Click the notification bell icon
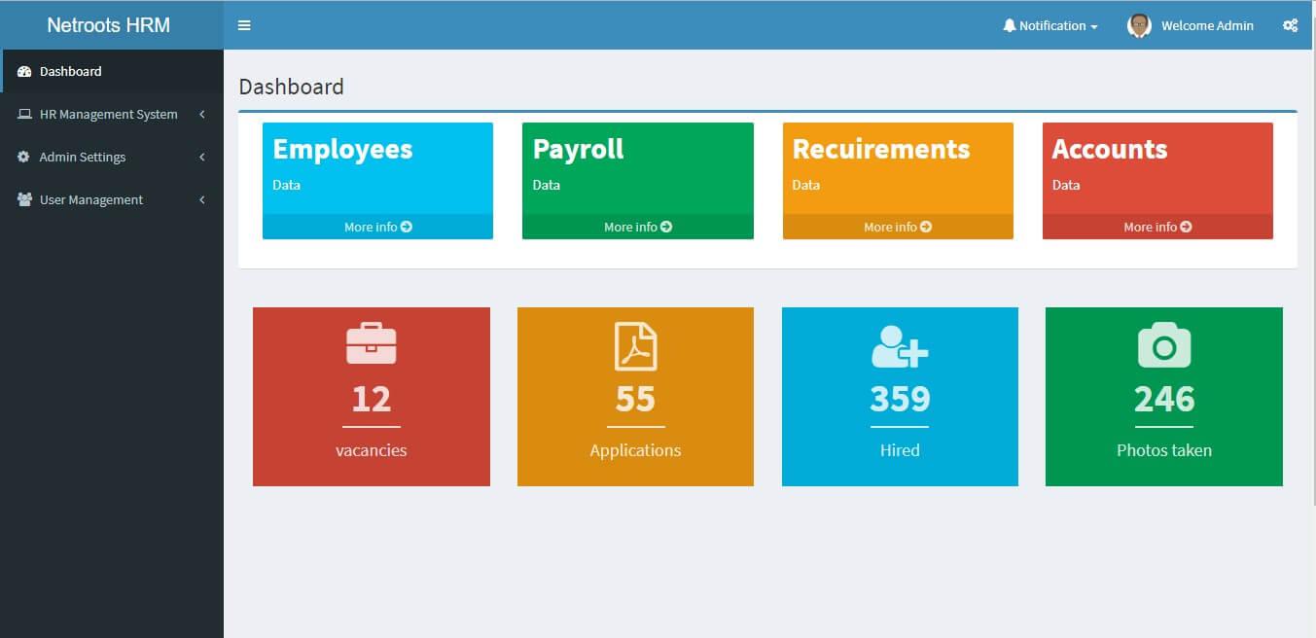Screen dimensions: 1316x638 pos(1009,25)
